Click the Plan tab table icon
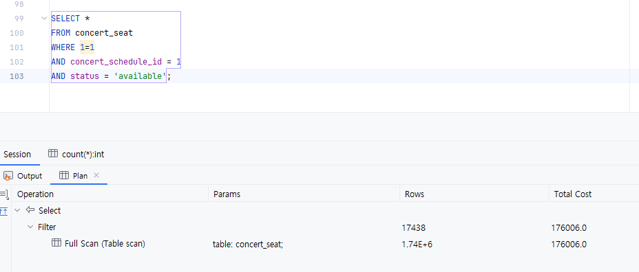The image size is (639, 272). tap(63, 175)
